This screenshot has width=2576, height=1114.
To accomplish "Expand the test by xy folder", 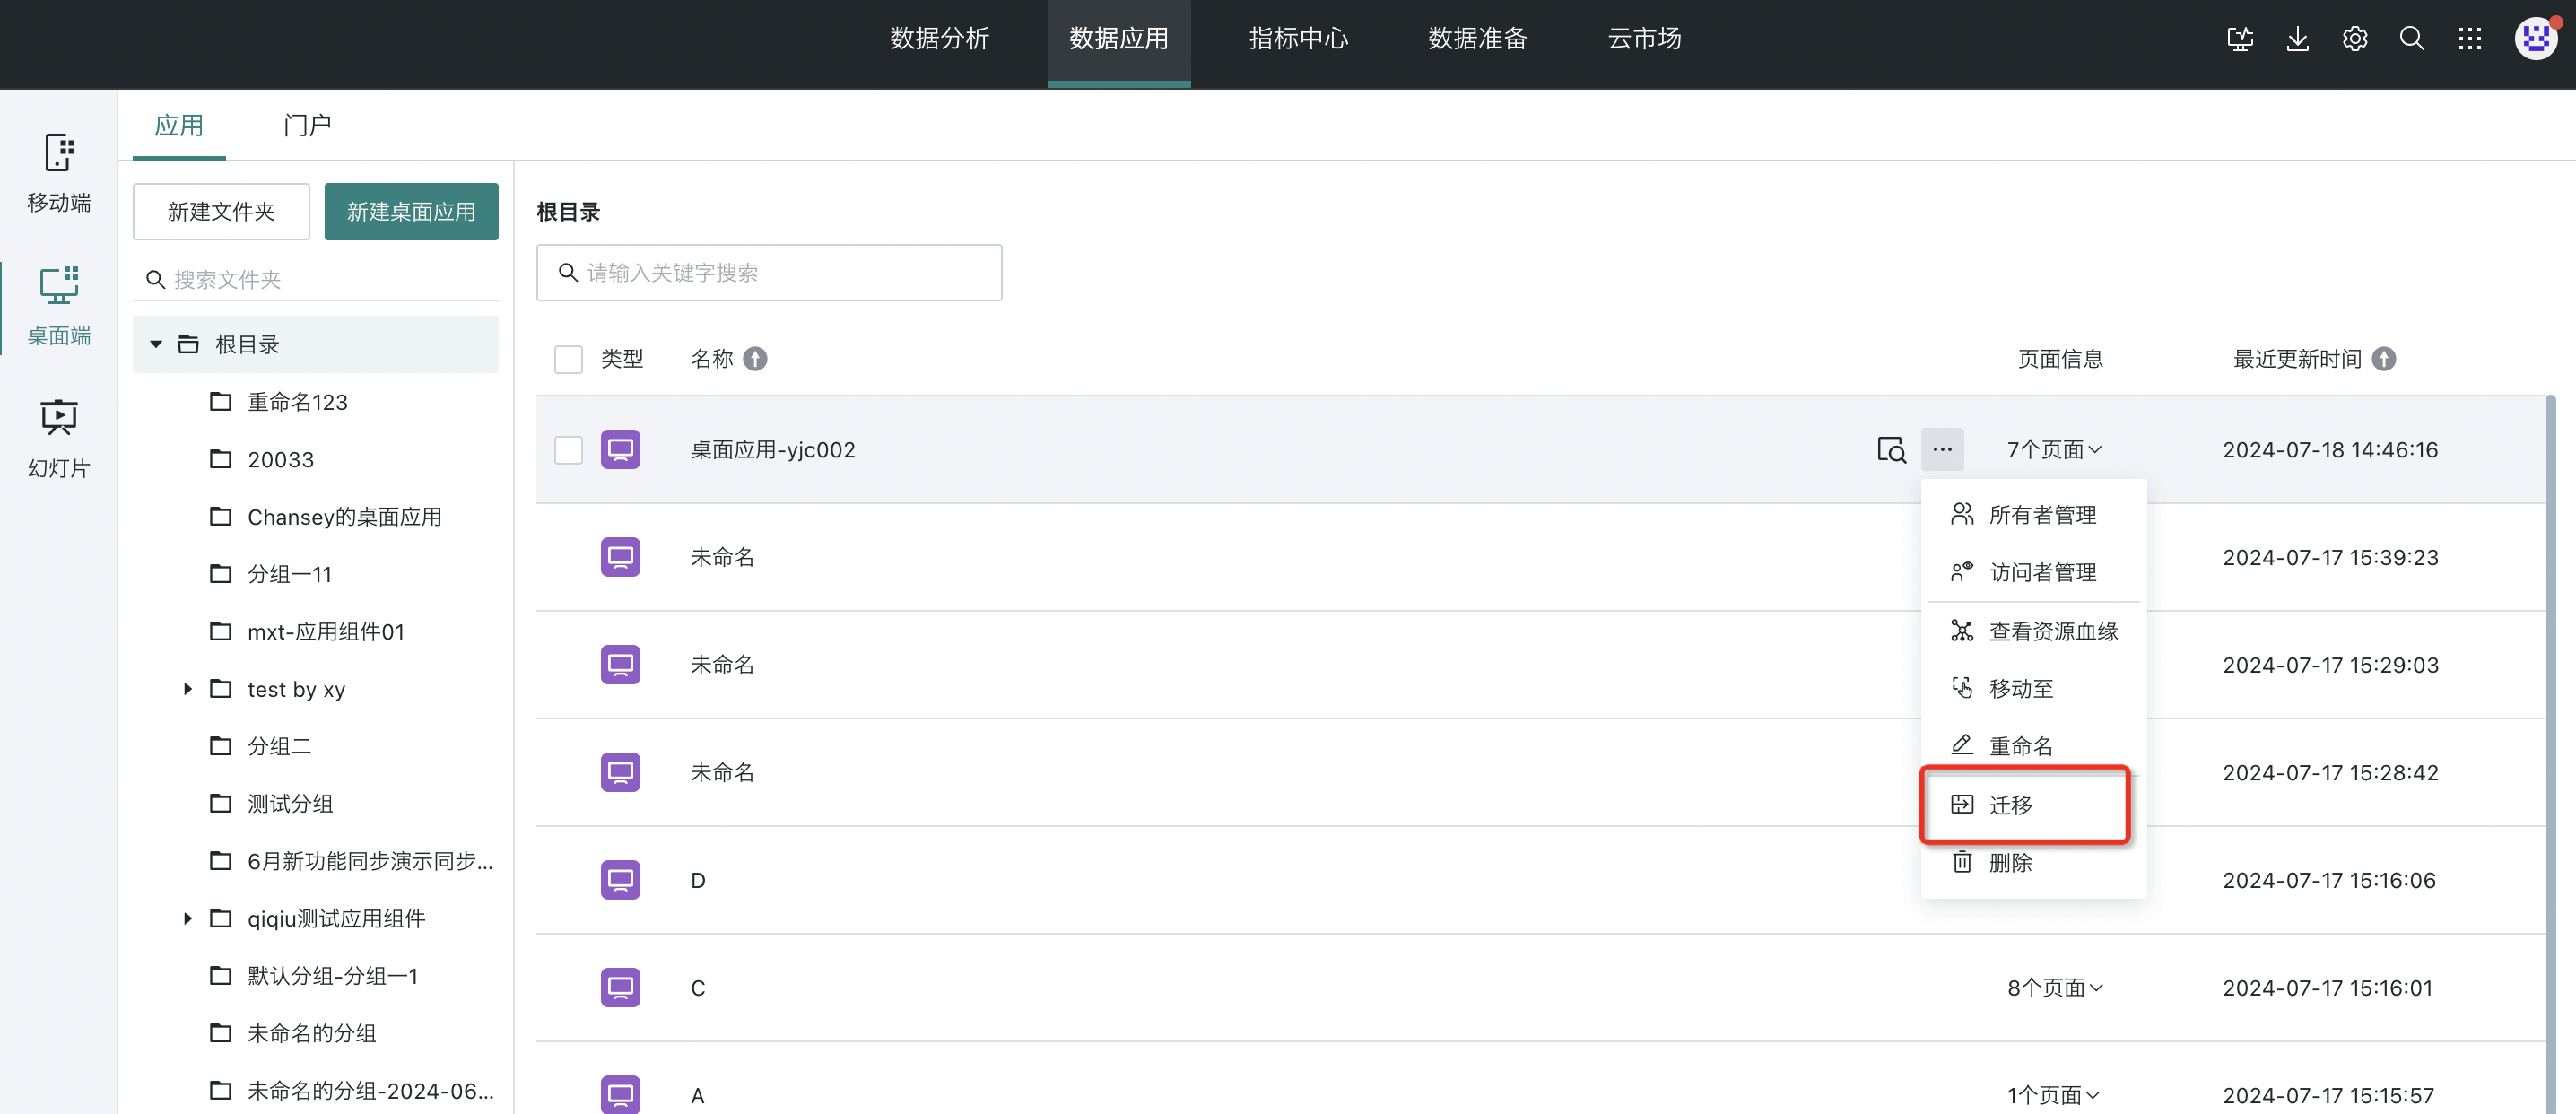I will (x=187, y=689).
